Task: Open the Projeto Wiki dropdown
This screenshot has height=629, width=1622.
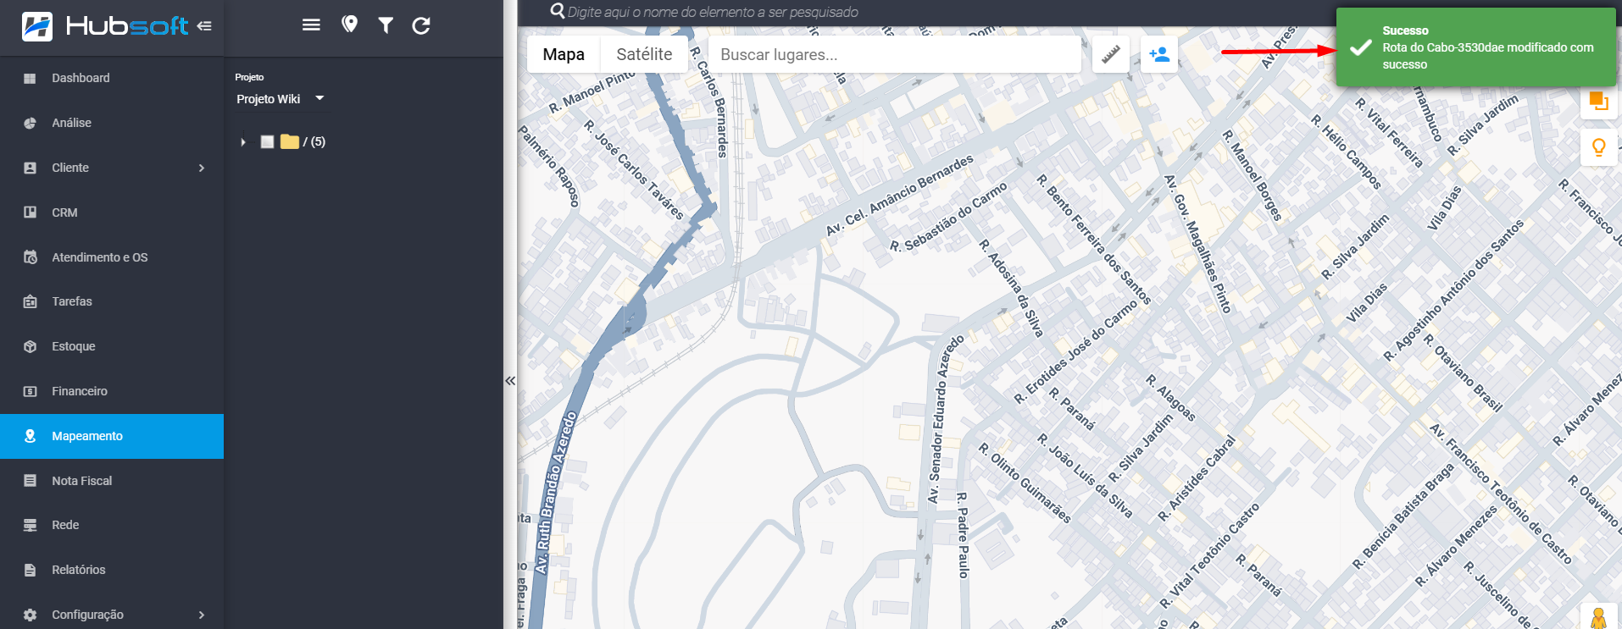Action: tap(281, 99)
